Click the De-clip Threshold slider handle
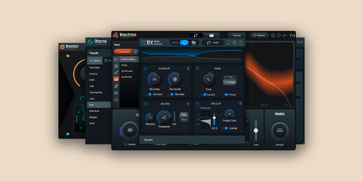Screen dimensions: 363x181 coord(214,118)
